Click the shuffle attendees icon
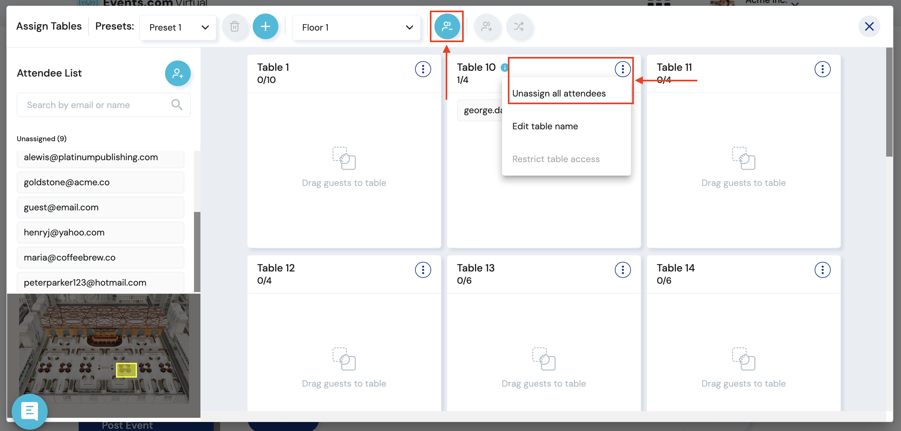Viewport: 901px width, 431px height. 519,26
